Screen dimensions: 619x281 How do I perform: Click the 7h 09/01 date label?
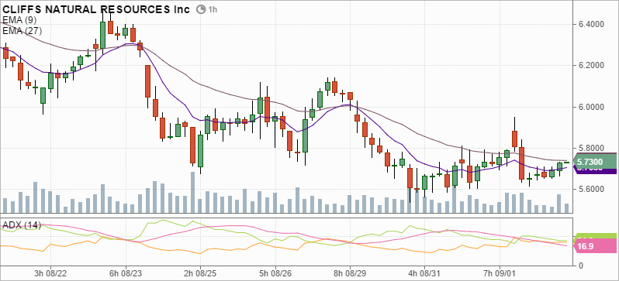[x=500, y=272]
